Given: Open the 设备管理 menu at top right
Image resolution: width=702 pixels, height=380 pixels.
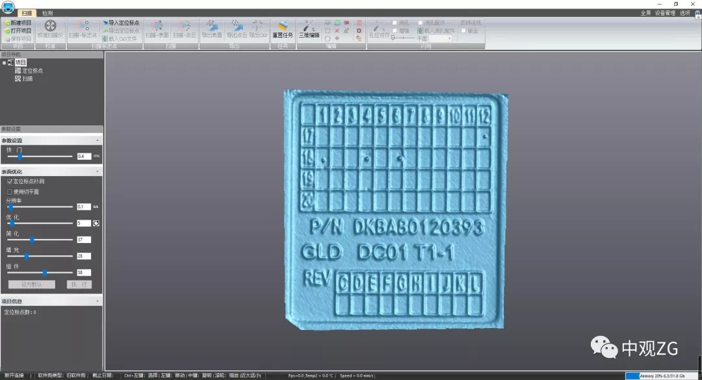Looking at the screenshot, I should (665, 13).
